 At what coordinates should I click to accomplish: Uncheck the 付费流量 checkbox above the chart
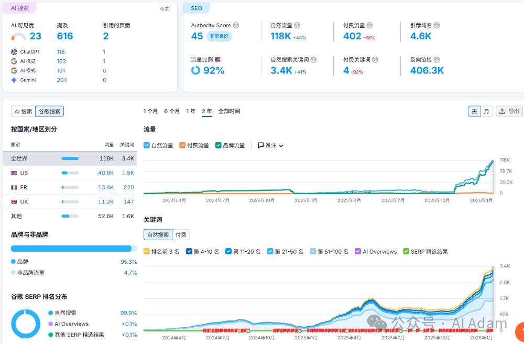182,145
